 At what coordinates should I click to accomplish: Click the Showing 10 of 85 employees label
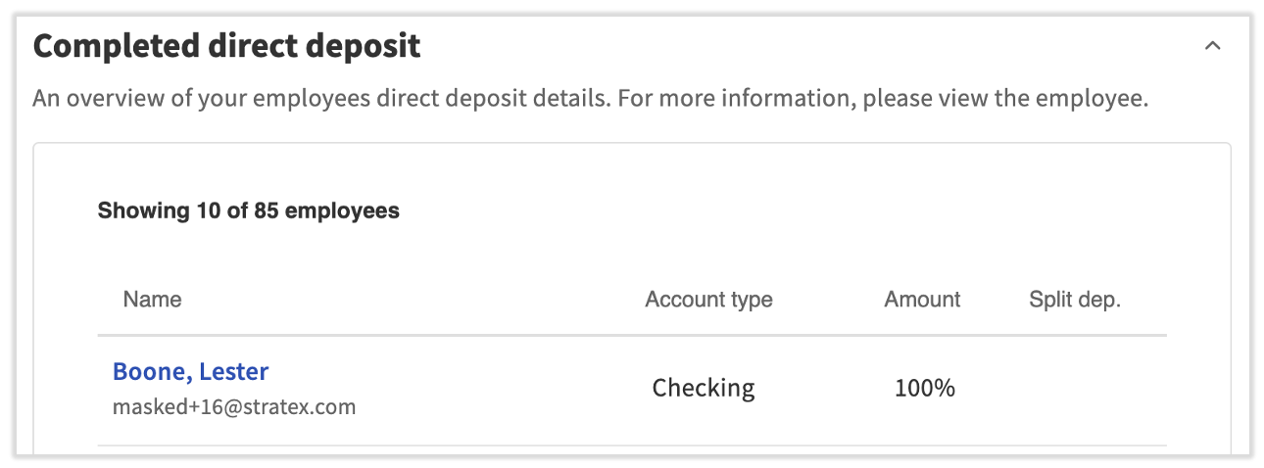[248, 211]
